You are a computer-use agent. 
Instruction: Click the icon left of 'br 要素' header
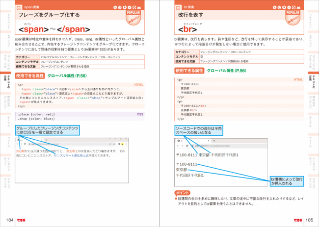pyautogui.click(x=178, y=8)
